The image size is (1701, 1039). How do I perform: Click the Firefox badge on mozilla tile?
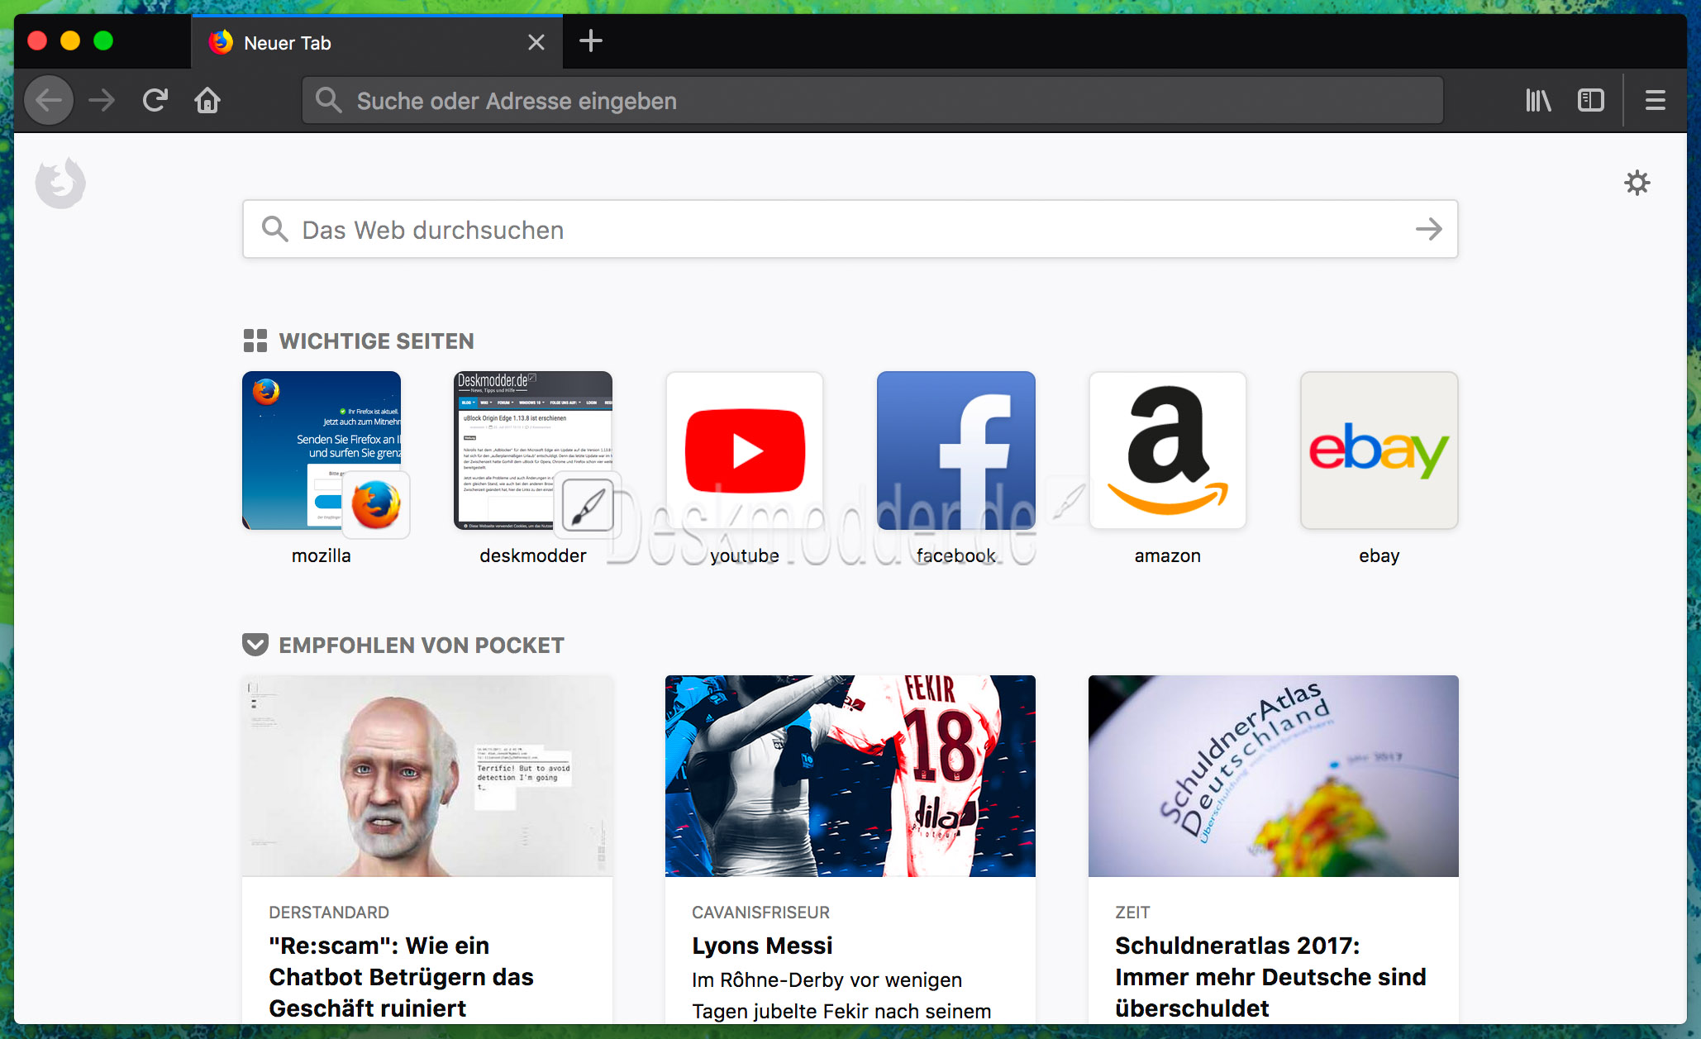click(376, 504)
